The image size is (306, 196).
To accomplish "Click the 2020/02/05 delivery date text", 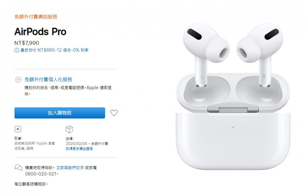I will (76, 143).
